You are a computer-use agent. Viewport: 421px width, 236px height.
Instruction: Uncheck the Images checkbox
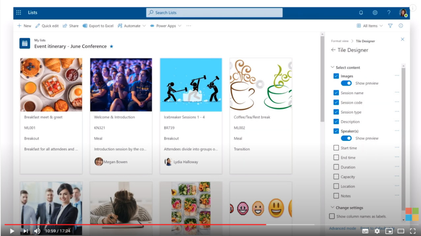[x=336, y=76]
